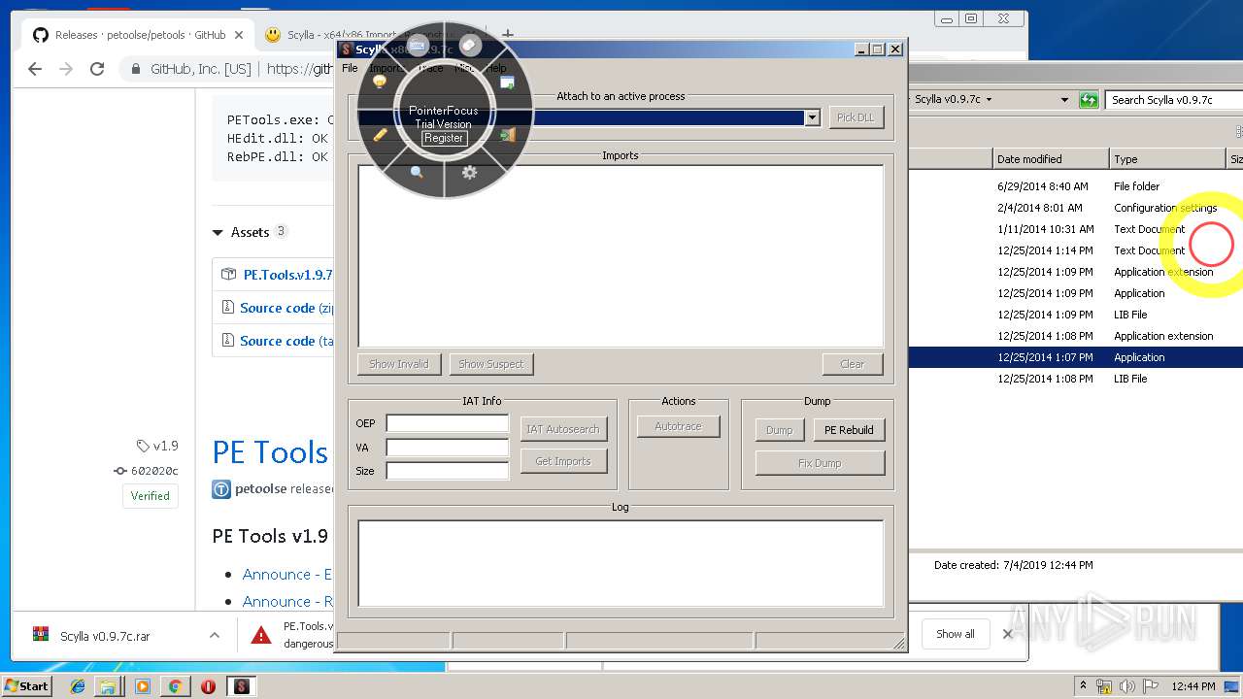Open the Scylla v0.9.7c.rar download item
Image resolution: width=1243 pixels, height=699 pixels.
(105, 636)
